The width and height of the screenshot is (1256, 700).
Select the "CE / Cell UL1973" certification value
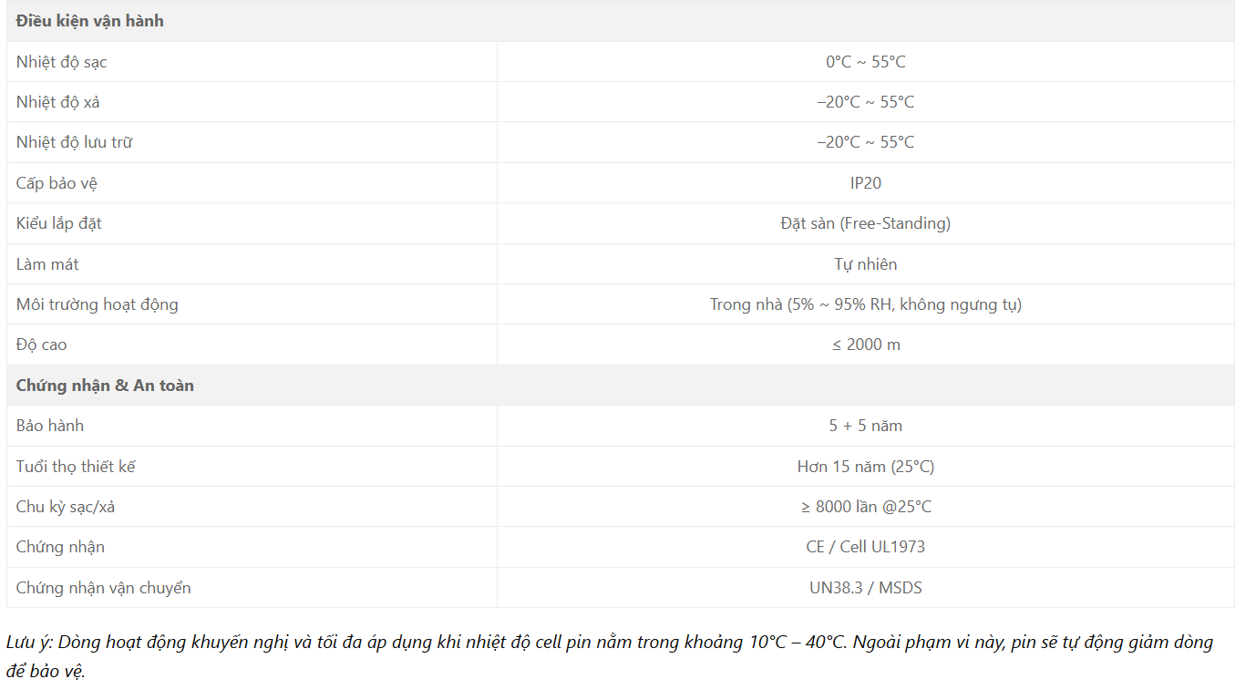click(865, 547)
